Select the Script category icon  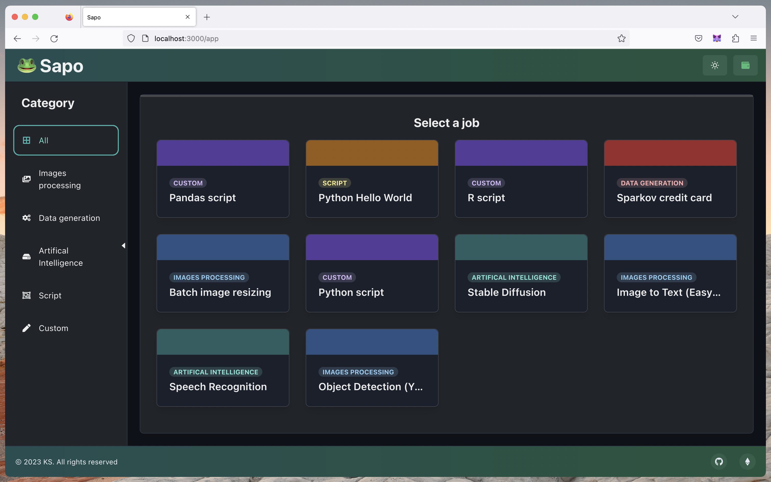(26, 295)
